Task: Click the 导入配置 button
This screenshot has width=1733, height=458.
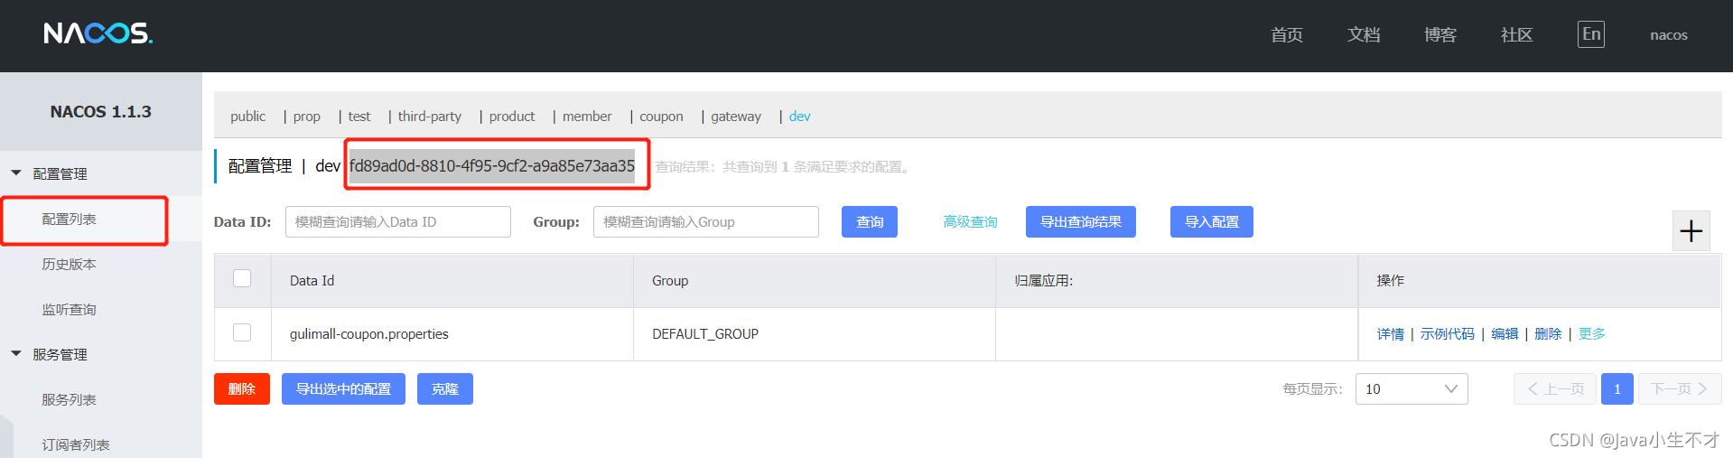Action: 1212,221
